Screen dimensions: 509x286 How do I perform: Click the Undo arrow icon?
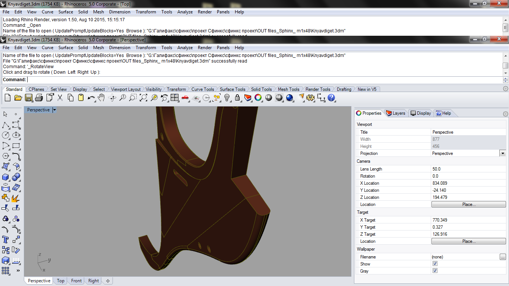(x=91, y=98)
